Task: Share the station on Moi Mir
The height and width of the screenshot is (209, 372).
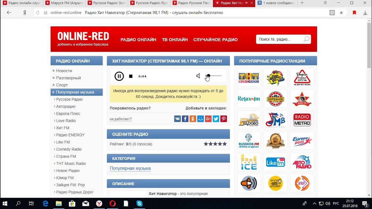Action: (201, 118)
